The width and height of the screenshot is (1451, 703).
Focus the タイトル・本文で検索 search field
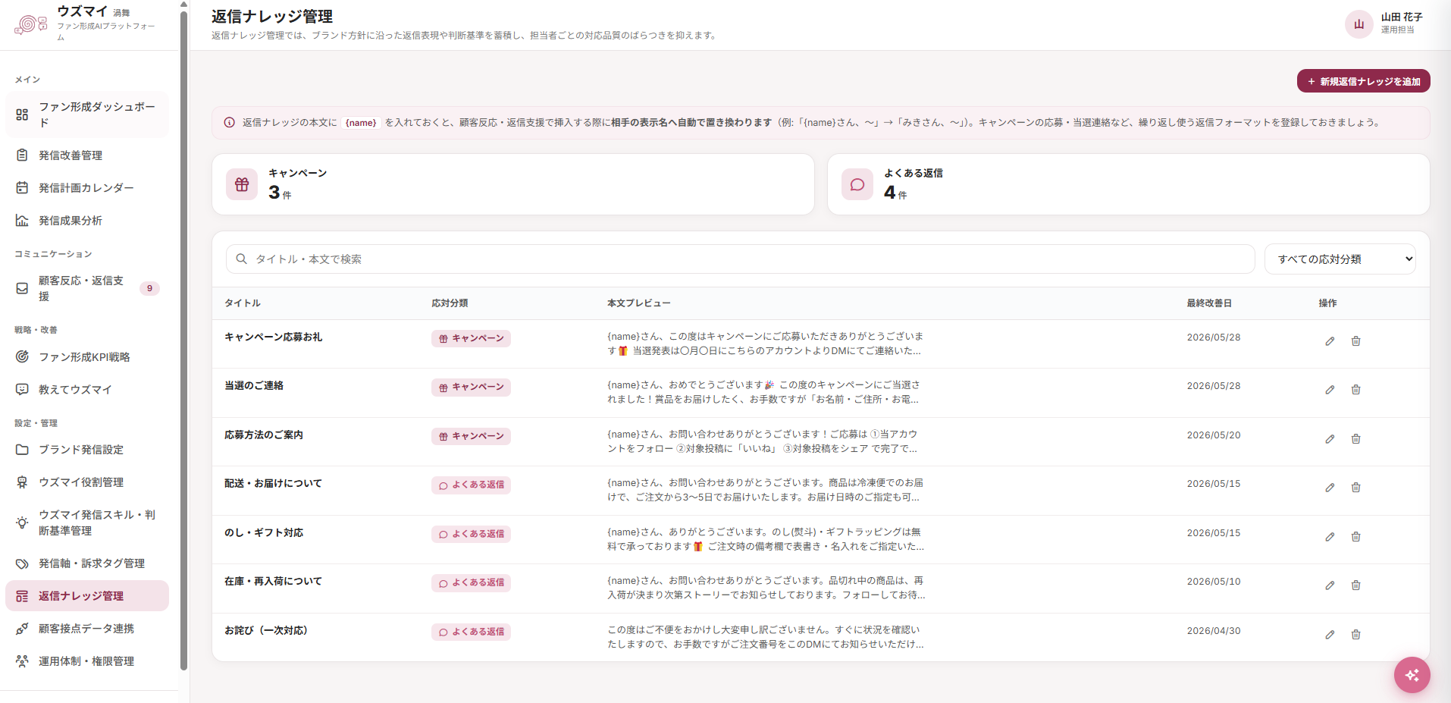740,259
